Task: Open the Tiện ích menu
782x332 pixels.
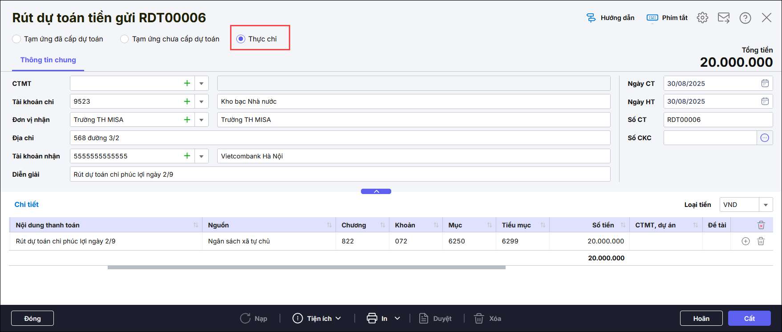Action: pyautogui.click(x=317, y=319)
